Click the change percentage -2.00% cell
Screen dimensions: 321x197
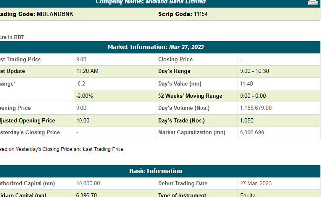pos(84,96)
